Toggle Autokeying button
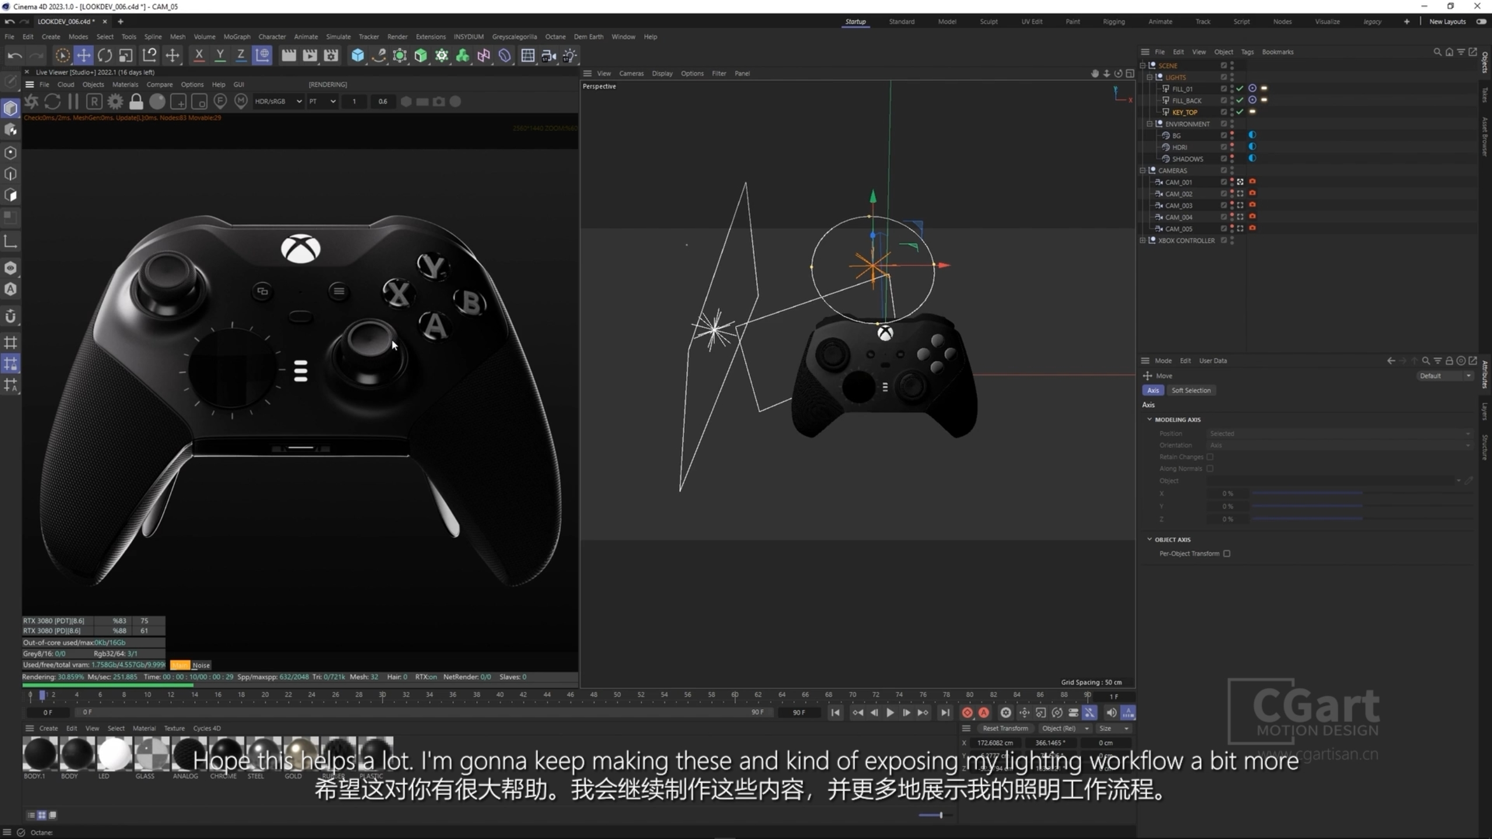The height and width of the screenshot is (839, 1492). pyautogui.click(x=984, y=713)
